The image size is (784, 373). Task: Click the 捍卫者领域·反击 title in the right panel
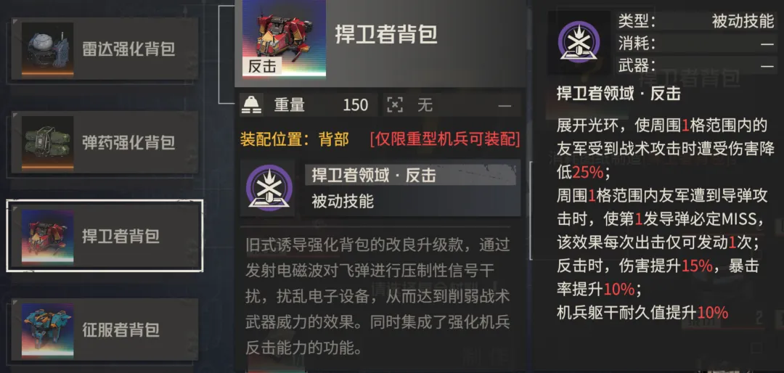pyautogui.click(x=618, y=94)
